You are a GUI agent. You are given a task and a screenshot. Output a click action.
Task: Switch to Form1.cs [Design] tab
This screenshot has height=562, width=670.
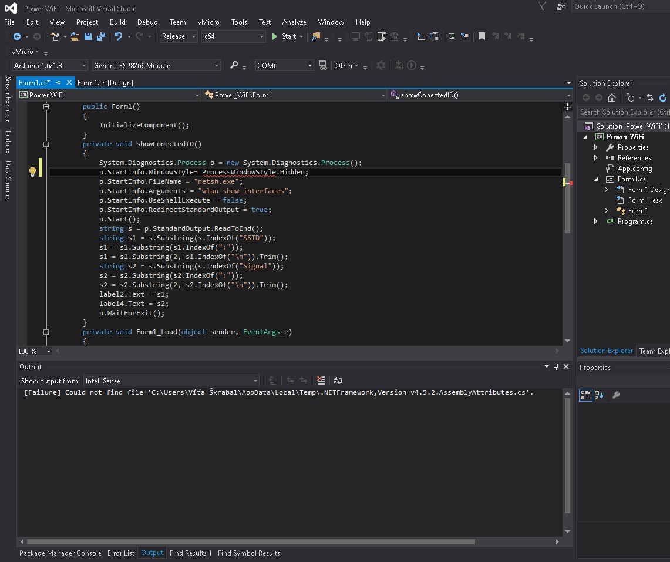[x=105, y=83]
